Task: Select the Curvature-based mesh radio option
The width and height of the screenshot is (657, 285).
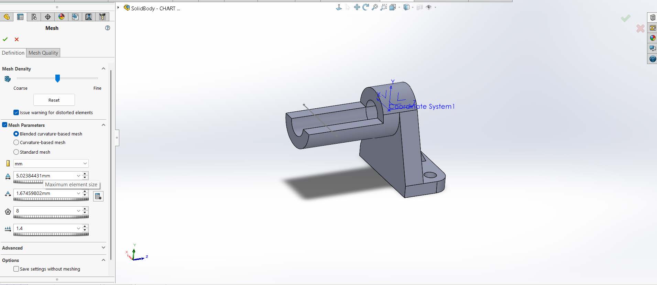Action: 16,142
